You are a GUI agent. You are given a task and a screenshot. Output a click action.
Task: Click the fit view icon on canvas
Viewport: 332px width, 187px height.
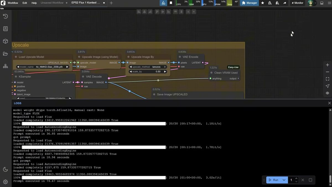pos(328,79)
